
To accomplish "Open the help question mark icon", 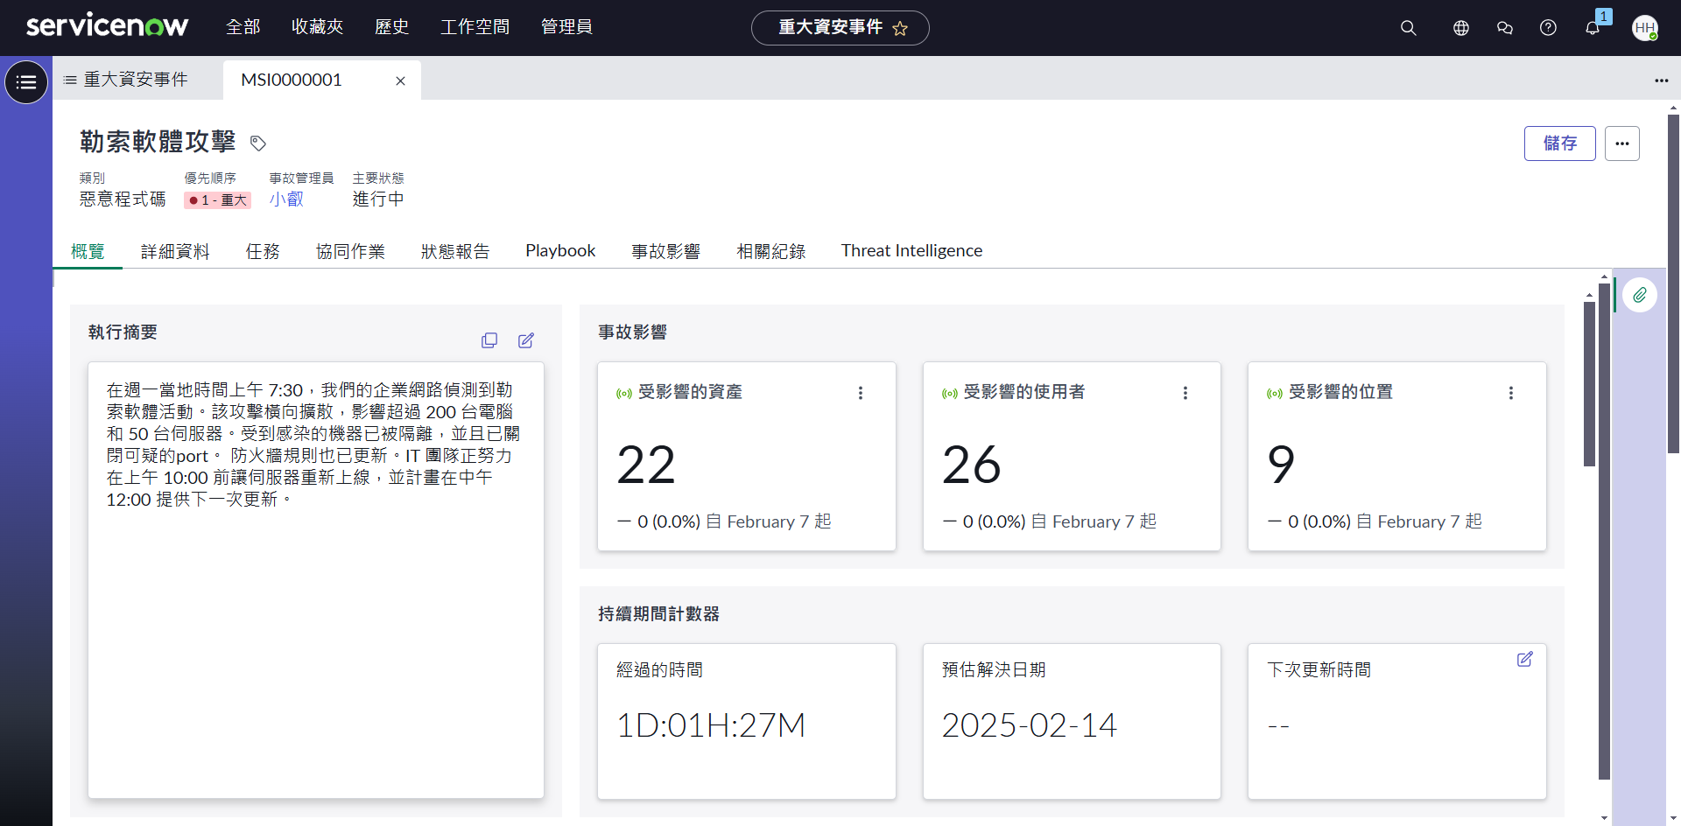I will pos(1548,28).
